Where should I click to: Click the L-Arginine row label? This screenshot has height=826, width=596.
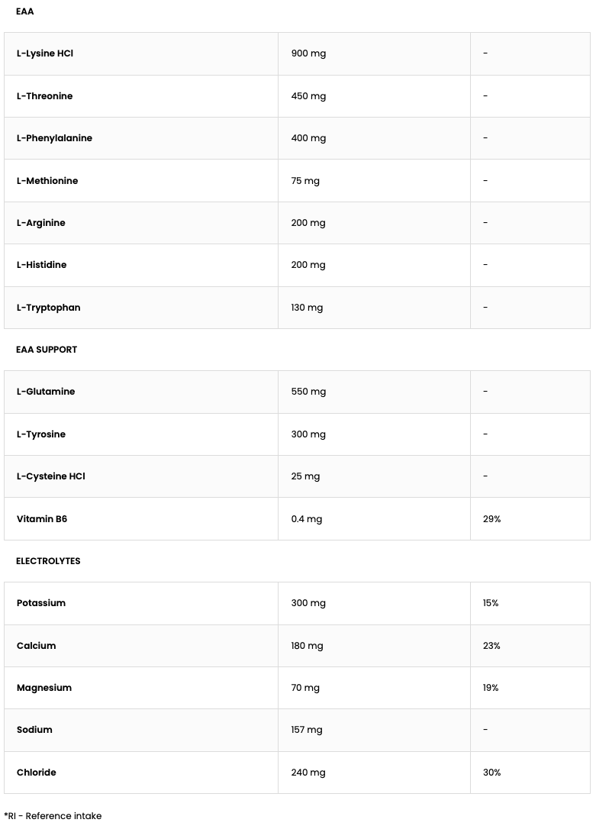pos(40,223)
